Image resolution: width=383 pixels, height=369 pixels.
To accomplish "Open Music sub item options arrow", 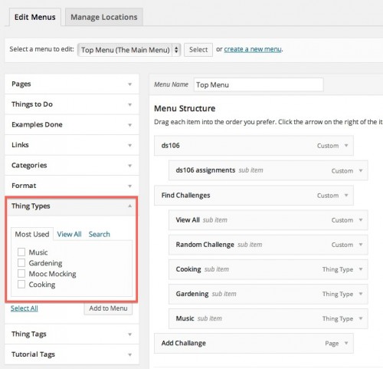I will pyautogui.click(x=361, y=318).
